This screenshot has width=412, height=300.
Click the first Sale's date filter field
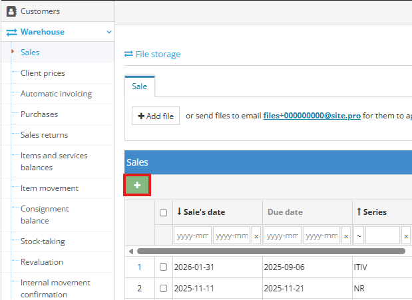click(192, 236)
